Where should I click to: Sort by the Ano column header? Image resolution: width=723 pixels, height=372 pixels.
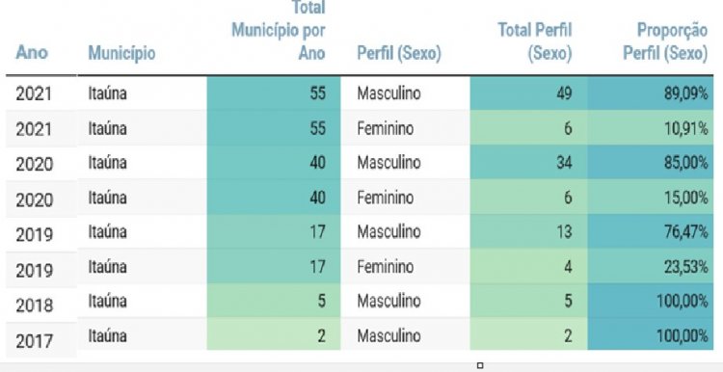pos(32,53)
